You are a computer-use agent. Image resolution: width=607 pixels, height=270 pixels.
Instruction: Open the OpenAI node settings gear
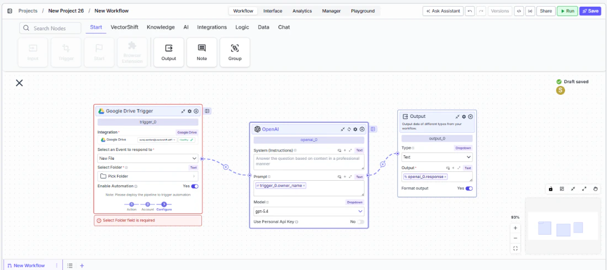click(x=355, y=129)
